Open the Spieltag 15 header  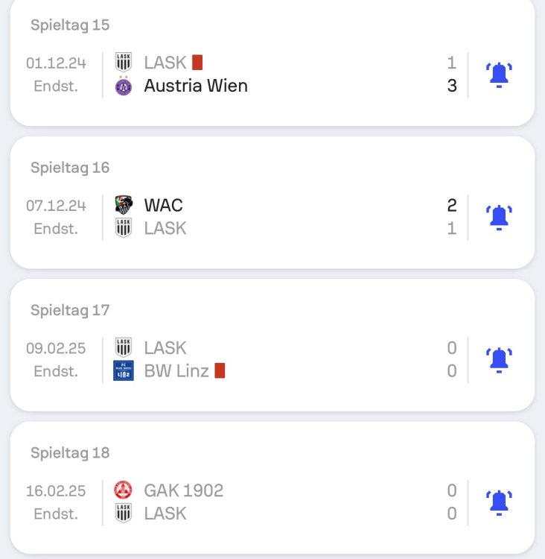point(70,25)
